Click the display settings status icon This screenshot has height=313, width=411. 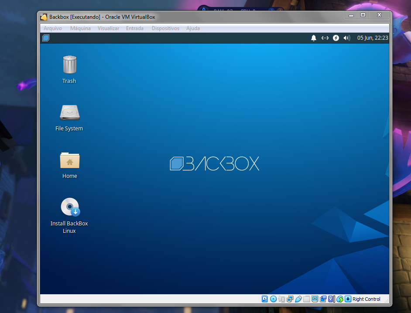coord(315,299)
